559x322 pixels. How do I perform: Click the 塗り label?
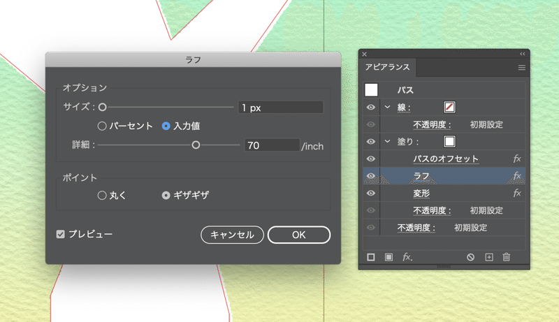(x=408, y=142)
